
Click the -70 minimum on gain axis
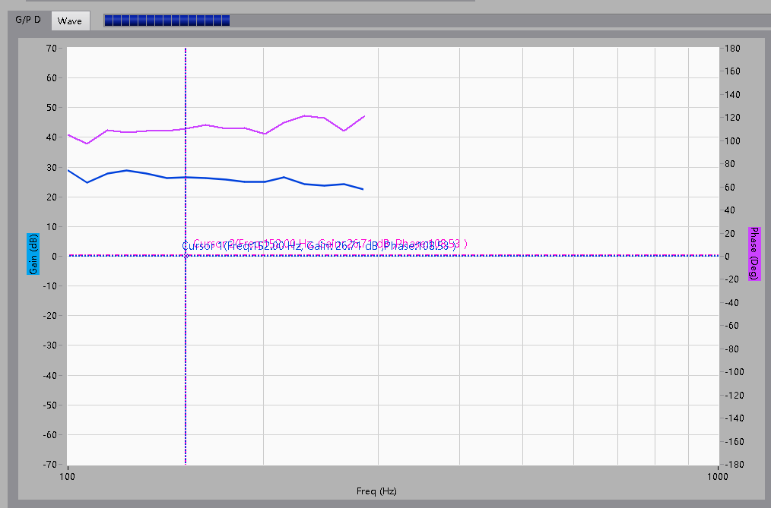[50, 464]
